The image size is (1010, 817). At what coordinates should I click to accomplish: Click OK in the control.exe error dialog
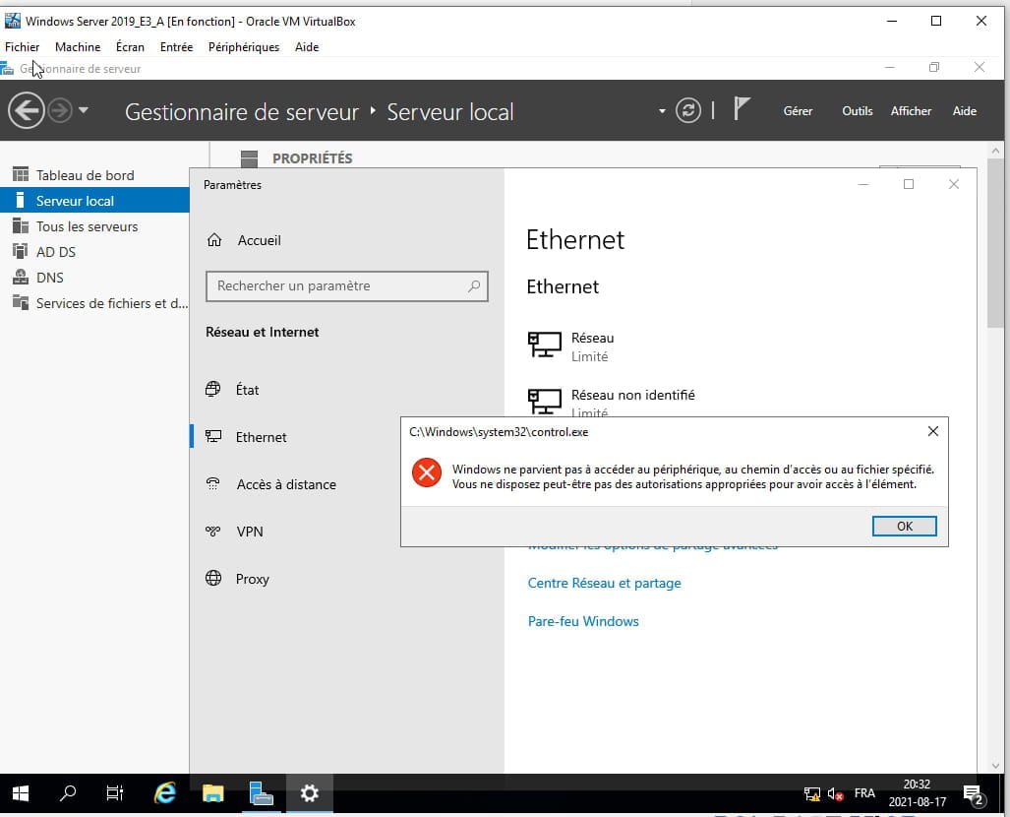(904, 527)
